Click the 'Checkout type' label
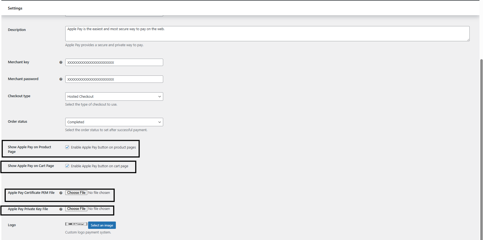Screen dimensions: 483x240 coord(19,96)
